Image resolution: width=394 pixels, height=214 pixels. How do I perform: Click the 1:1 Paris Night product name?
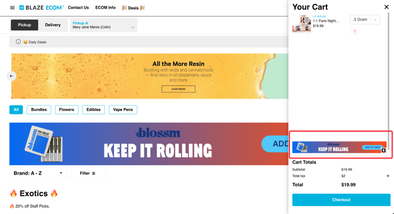326,21
